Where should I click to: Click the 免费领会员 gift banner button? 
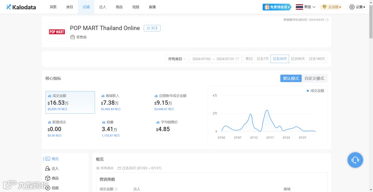(x=277, y=7)
